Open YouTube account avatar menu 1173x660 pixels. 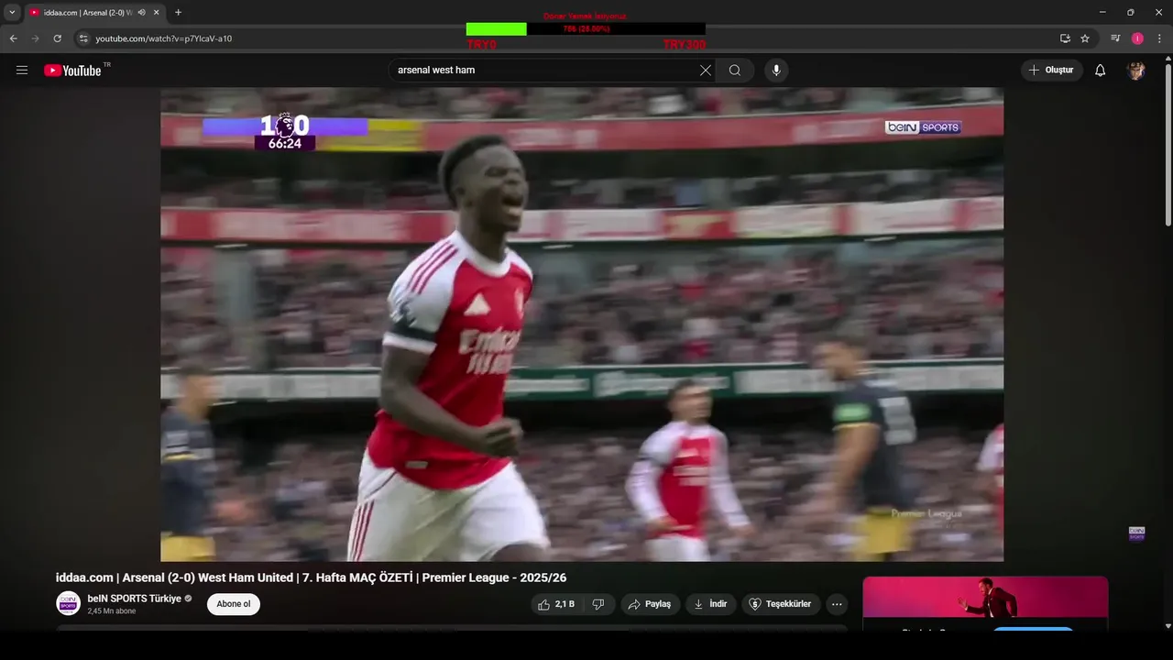pos(1136,71)
